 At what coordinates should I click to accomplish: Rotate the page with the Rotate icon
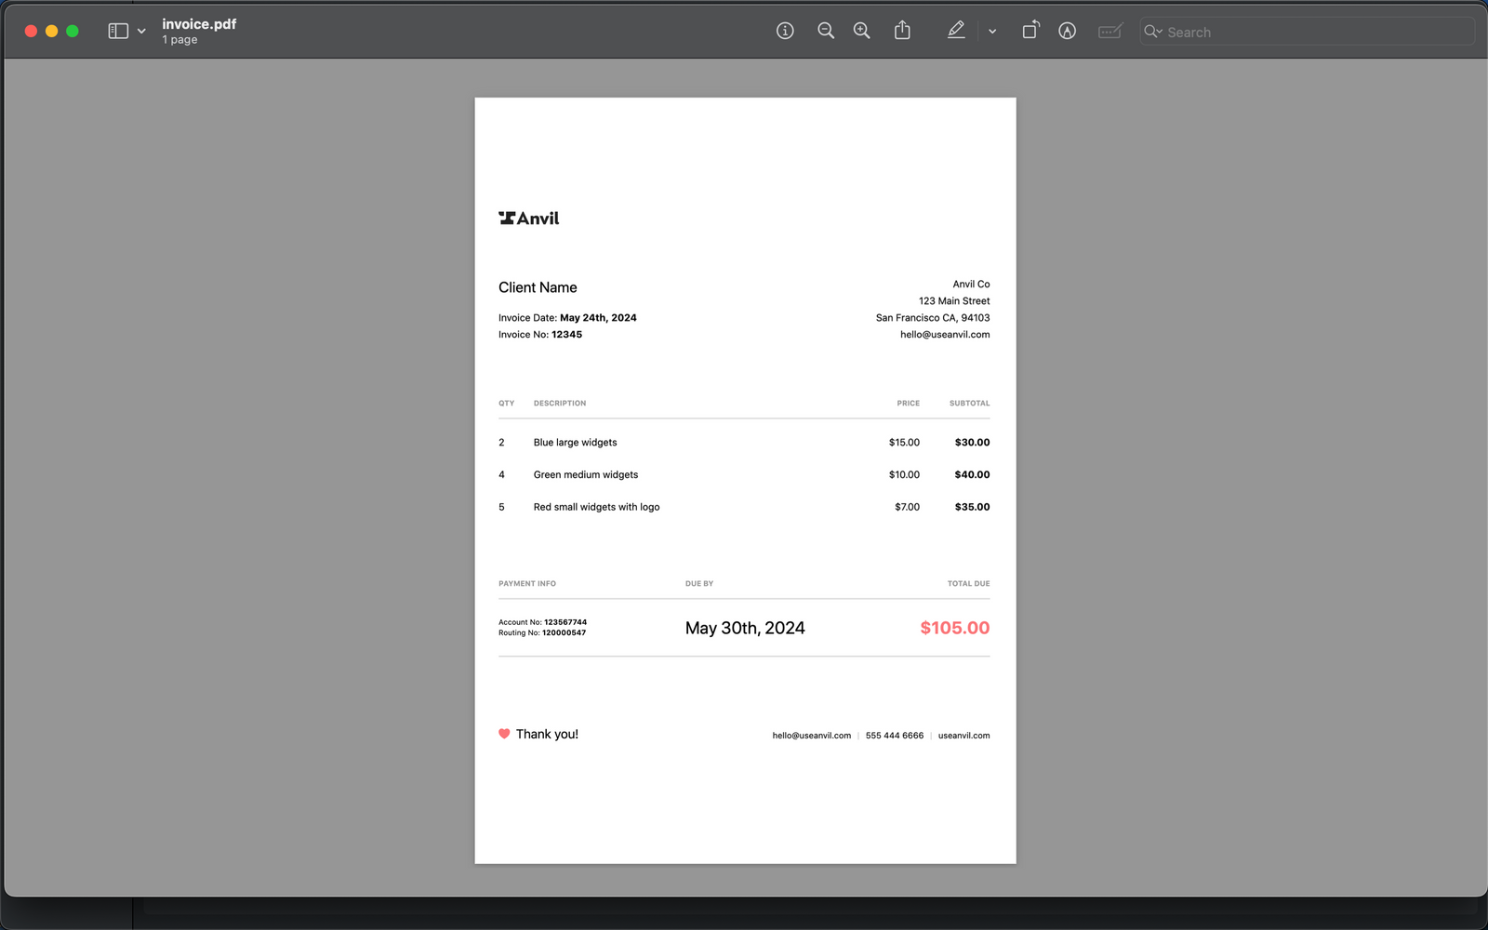coord(1030,31)
